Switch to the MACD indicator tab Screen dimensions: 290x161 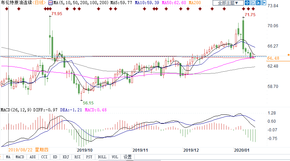(20, 157)
